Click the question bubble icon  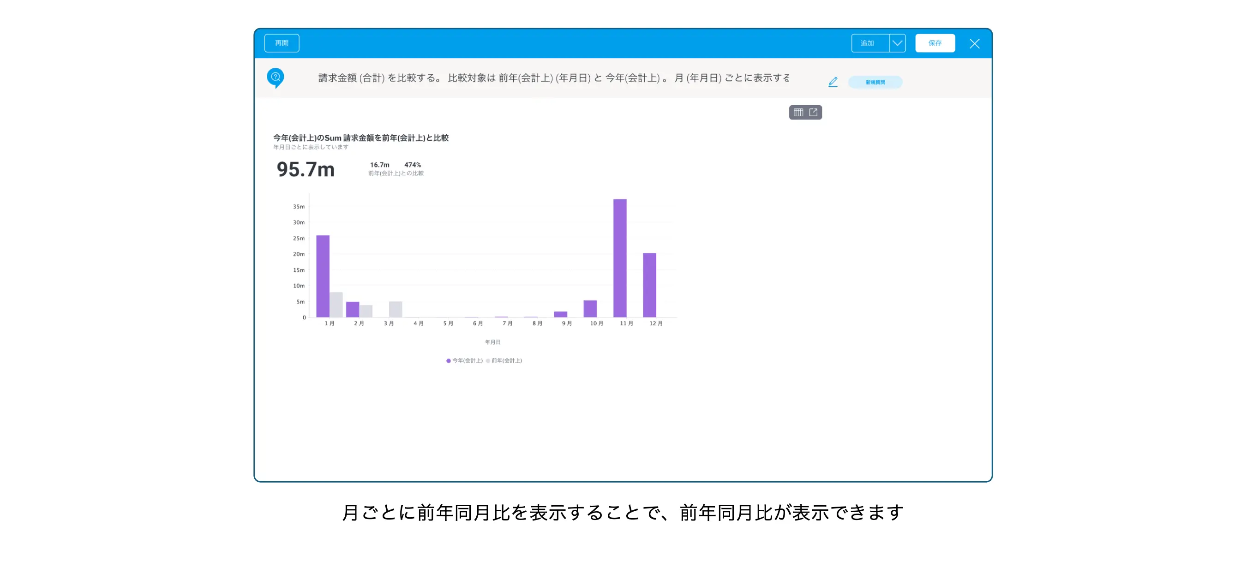coord(275,78)
